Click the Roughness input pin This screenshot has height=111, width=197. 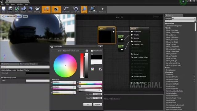(x=132, y=41)
